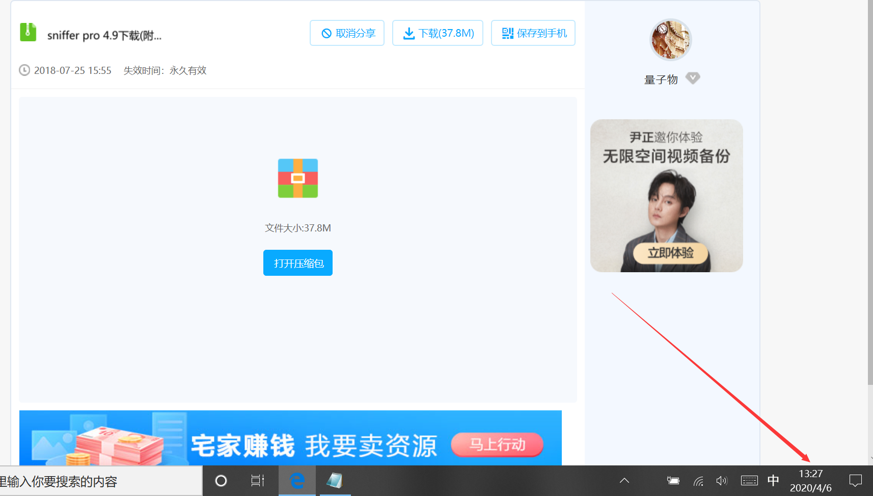The height and width of the screenshot is (496, 873).
Task: Click the V membership badge beside 量子物
Action: click(693, 78)
